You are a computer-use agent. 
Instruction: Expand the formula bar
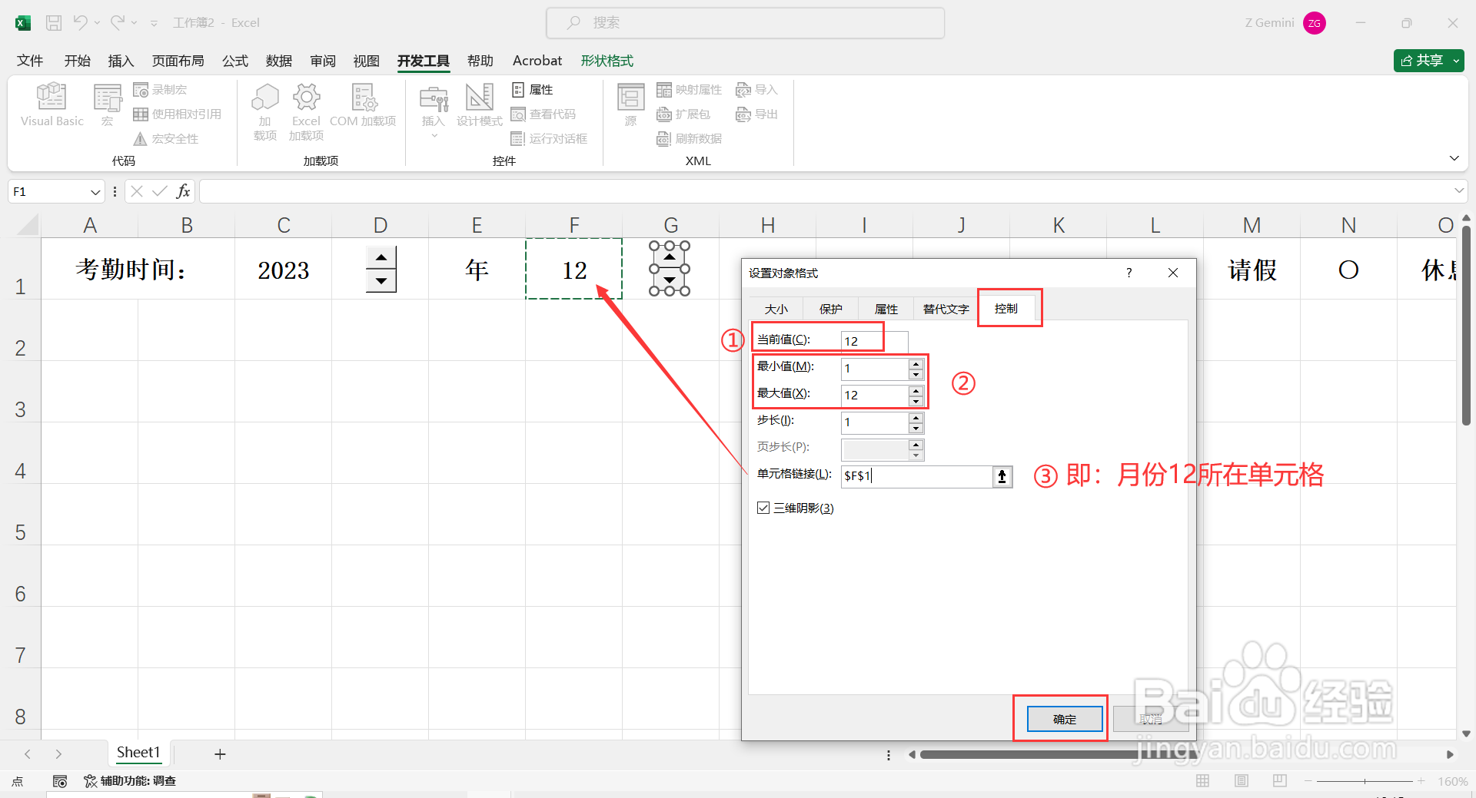(1458, 190)
